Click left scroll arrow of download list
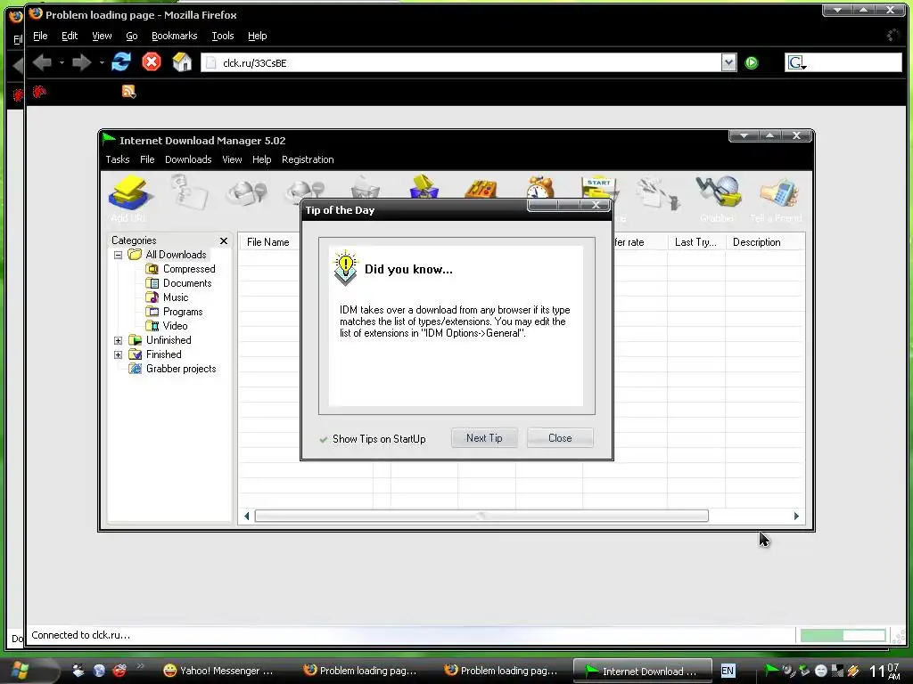The image size is (913, 684). pyautogui.click(x=246, y=516)
